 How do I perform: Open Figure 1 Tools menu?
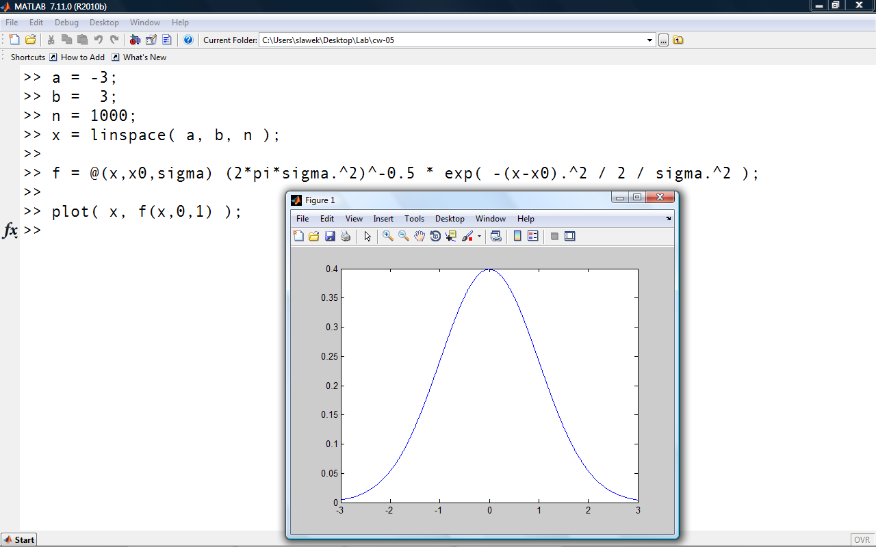pos(414,219)
